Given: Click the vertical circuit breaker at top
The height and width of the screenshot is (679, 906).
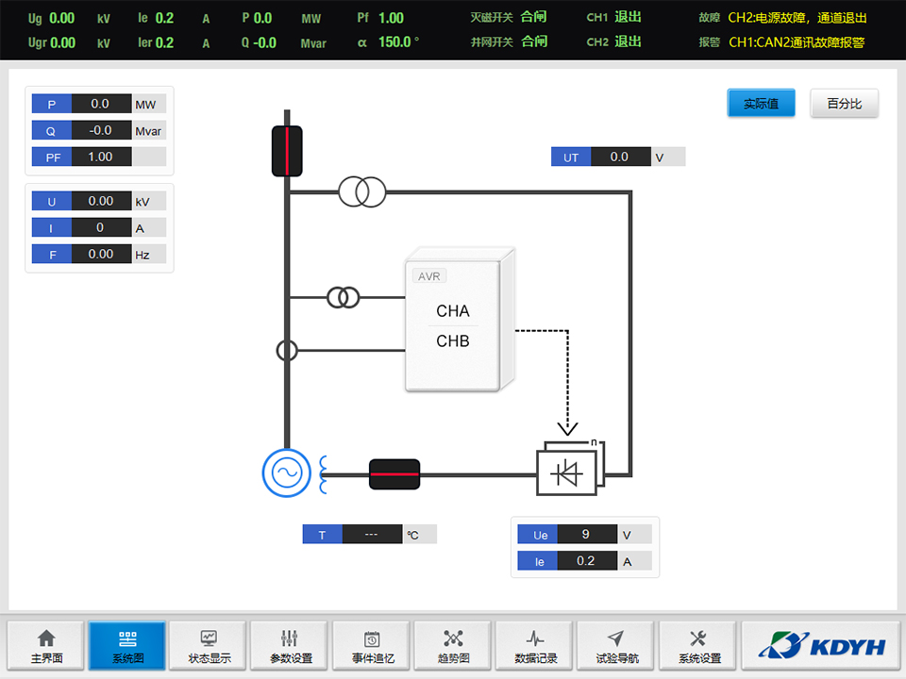Looking at the screenshot, I should click(287, 151).
